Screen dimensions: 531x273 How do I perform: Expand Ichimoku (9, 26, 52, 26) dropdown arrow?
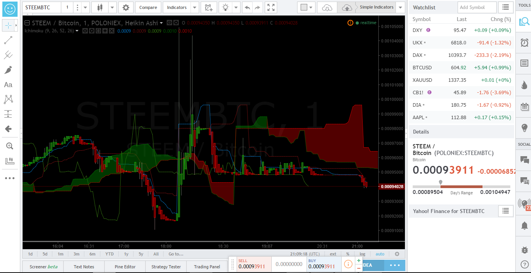tap(77, 31)
